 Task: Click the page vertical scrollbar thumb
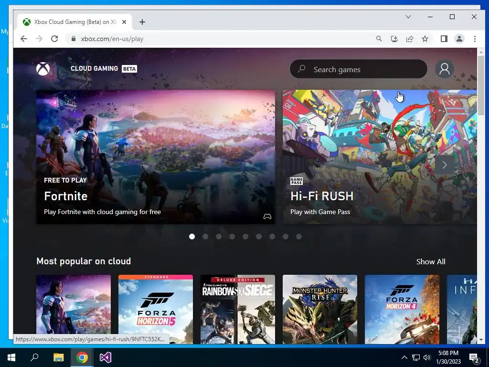481,85
